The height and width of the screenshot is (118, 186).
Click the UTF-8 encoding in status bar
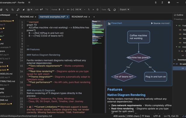[157, 116]
